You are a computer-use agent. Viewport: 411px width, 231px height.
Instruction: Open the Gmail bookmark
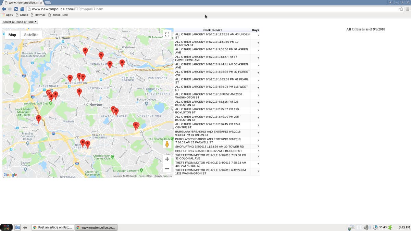coord(21,15)
